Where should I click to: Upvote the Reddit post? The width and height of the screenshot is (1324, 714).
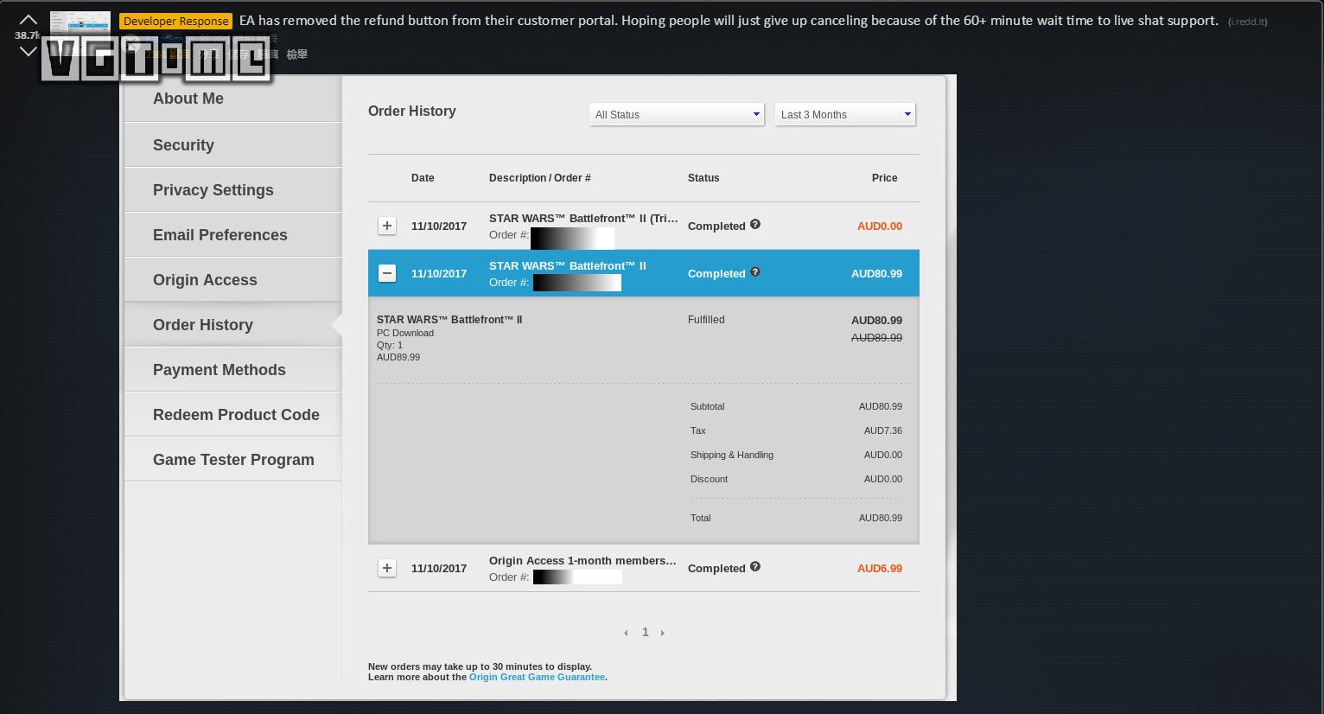[x=29, y=19]
